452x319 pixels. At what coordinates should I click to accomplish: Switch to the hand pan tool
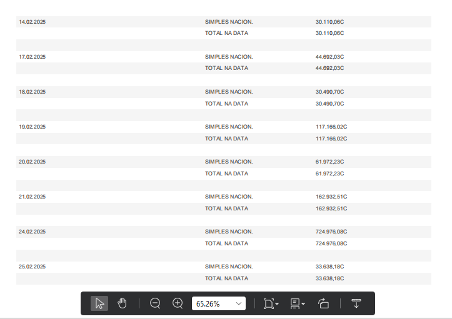point(122,303)
